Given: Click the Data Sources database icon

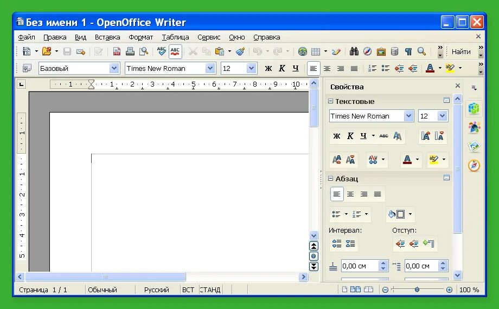Looking at the screenshot, I should [x=395, y=51].
